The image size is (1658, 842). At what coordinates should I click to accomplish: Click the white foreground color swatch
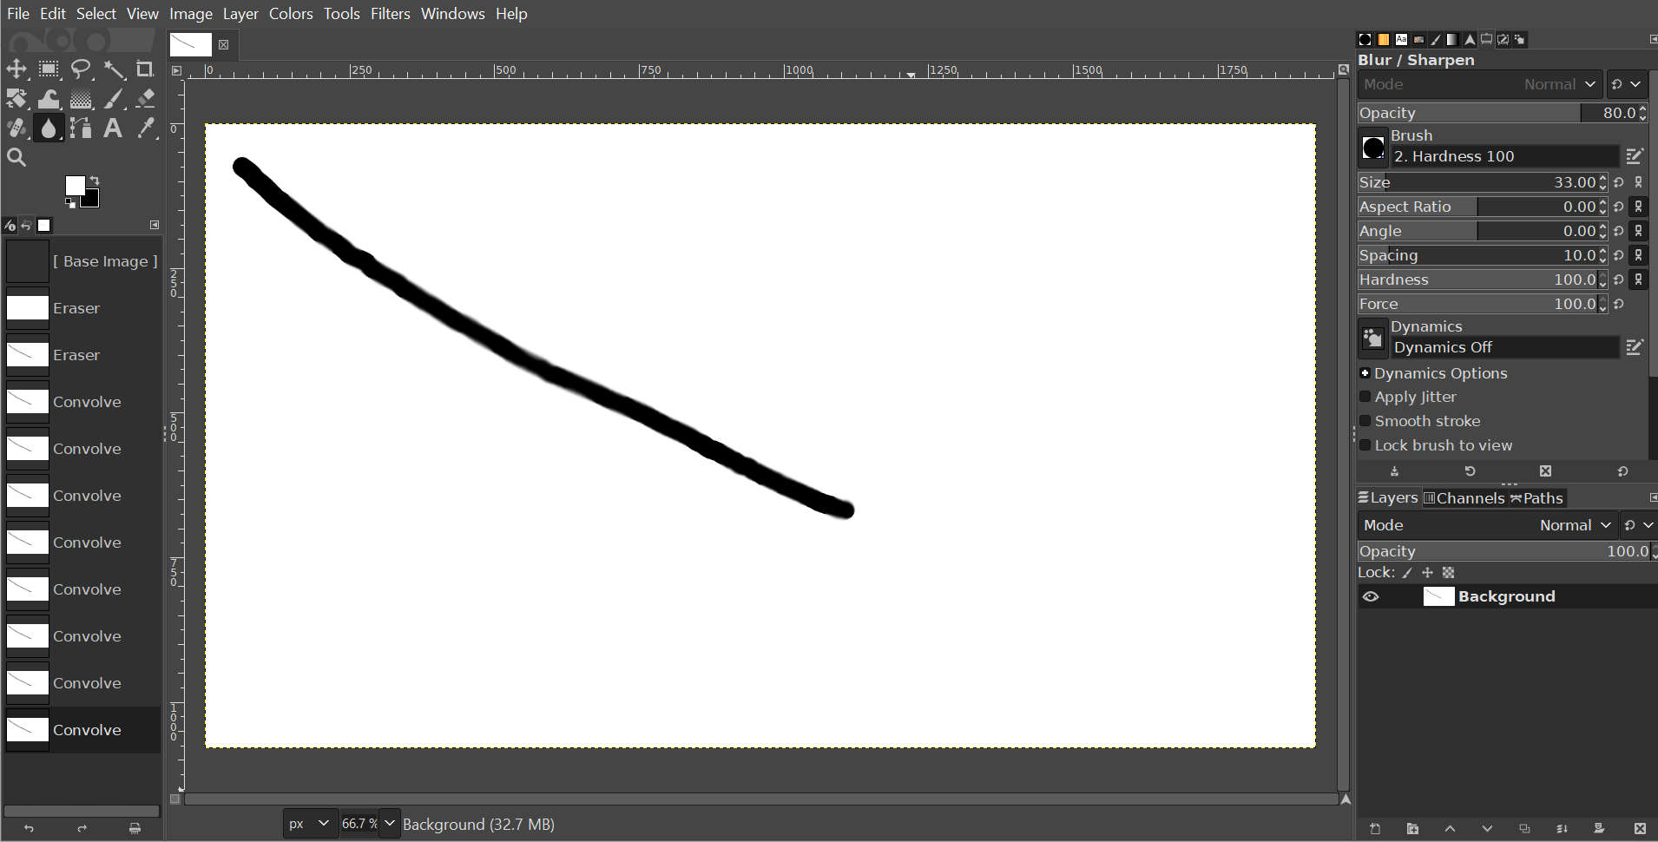(75, 185)
